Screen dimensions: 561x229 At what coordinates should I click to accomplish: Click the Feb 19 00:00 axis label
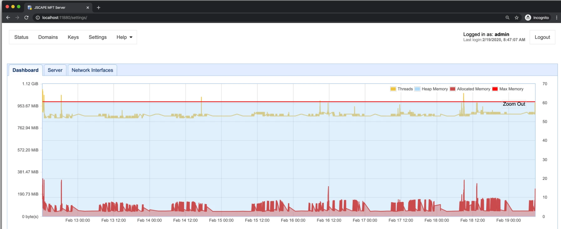508,220
